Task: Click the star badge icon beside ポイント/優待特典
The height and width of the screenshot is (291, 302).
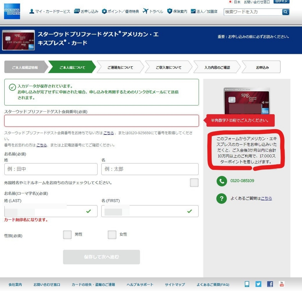Action: pyautogui.click(x=104, y=11)
